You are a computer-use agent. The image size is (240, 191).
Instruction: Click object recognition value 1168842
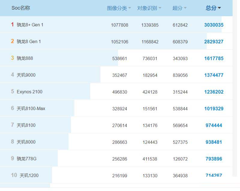click(150, 42)
